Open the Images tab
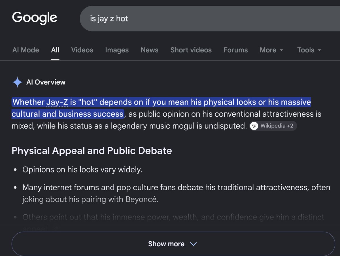340x256 pixels. click(x=117, y=50)
